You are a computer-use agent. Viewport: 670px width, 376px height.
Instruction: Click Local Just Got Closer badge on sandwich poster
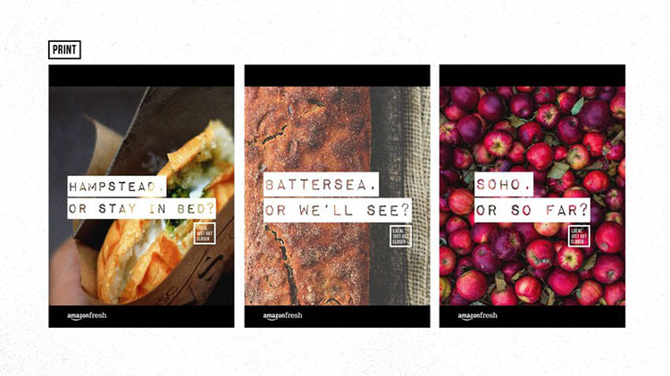(x=205, y=234)
